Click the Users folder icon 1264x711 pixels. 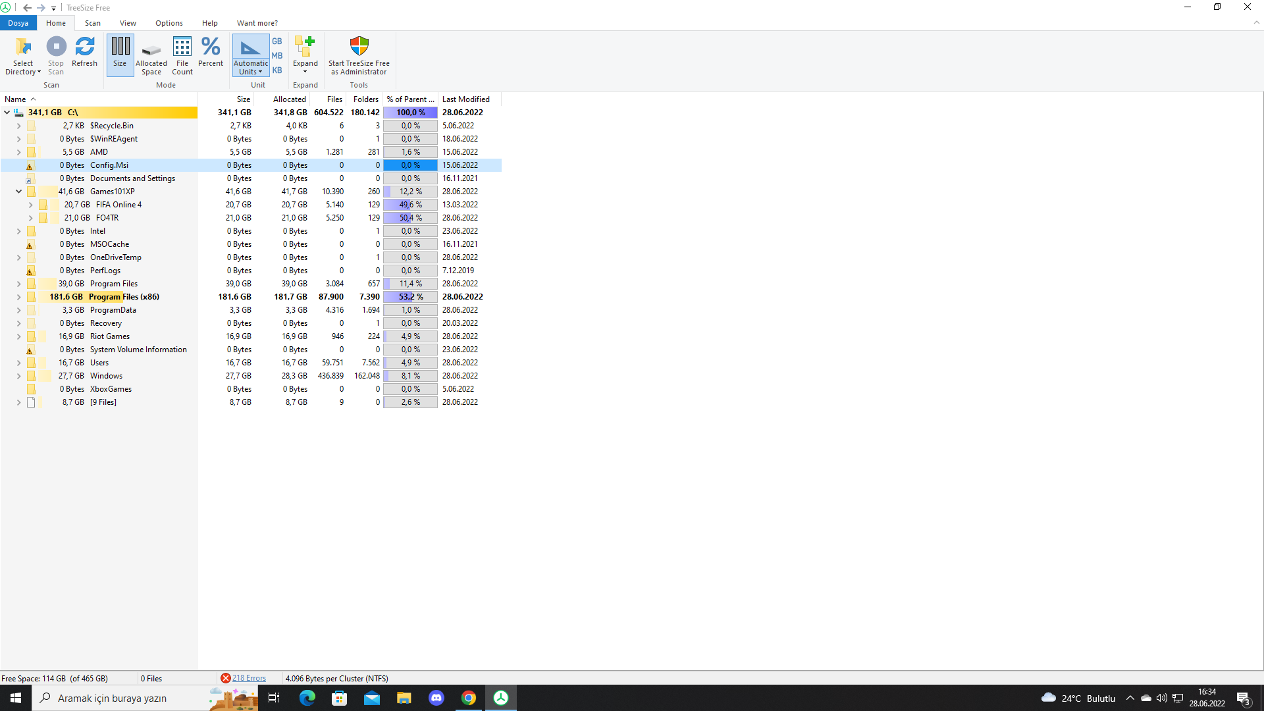coord(31,363)
